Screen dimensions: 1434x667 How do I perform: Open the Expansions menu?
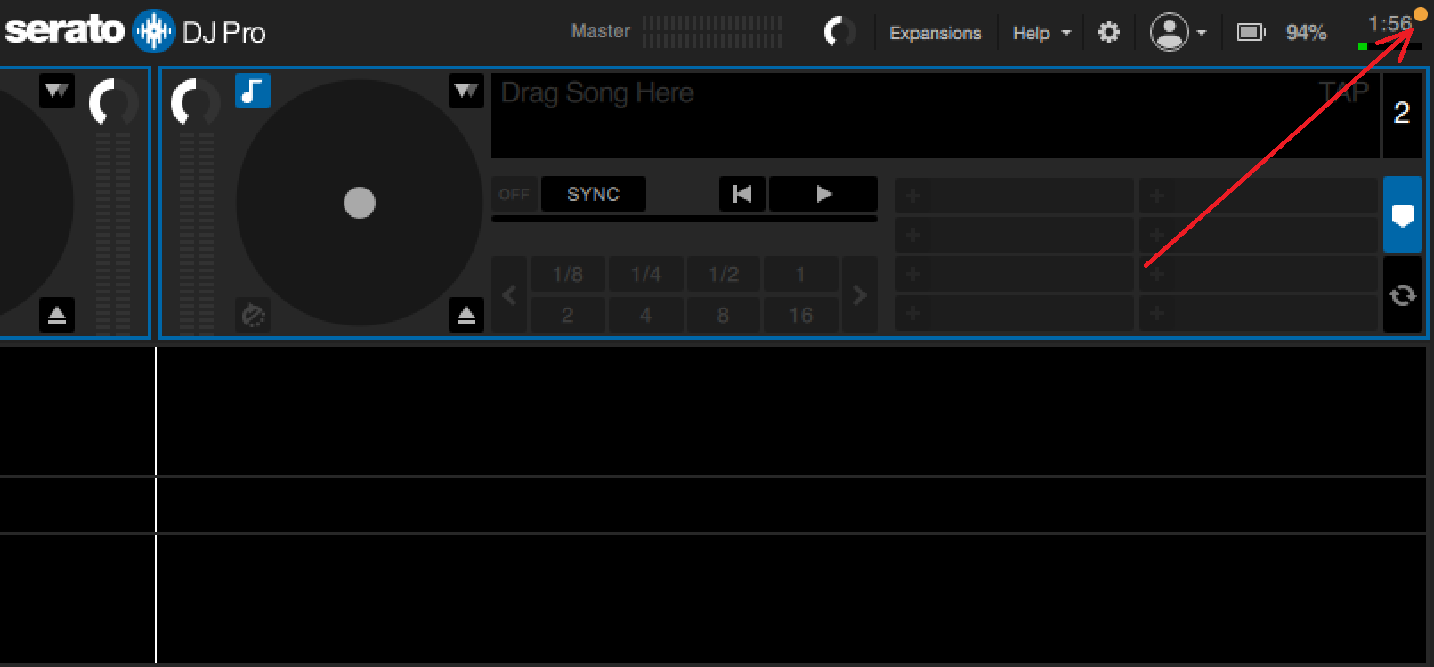coord(936,33)
